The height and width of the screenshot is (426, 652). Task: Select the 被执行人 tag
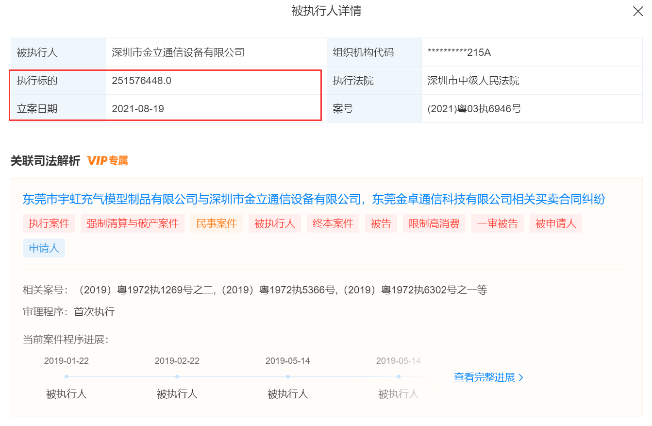(x=275, y=223)
